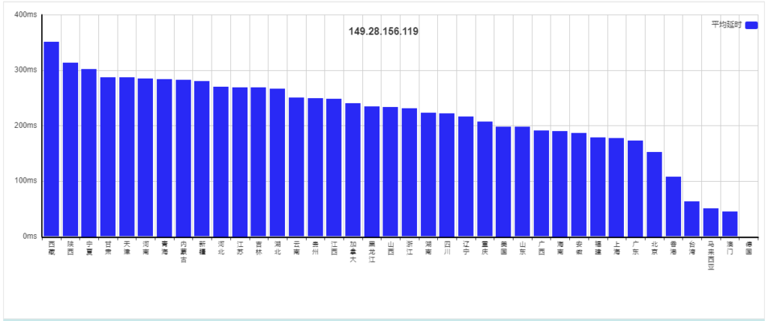Select the 山西 bar
This screenshot has width=768, height=321.
(390, 172)
